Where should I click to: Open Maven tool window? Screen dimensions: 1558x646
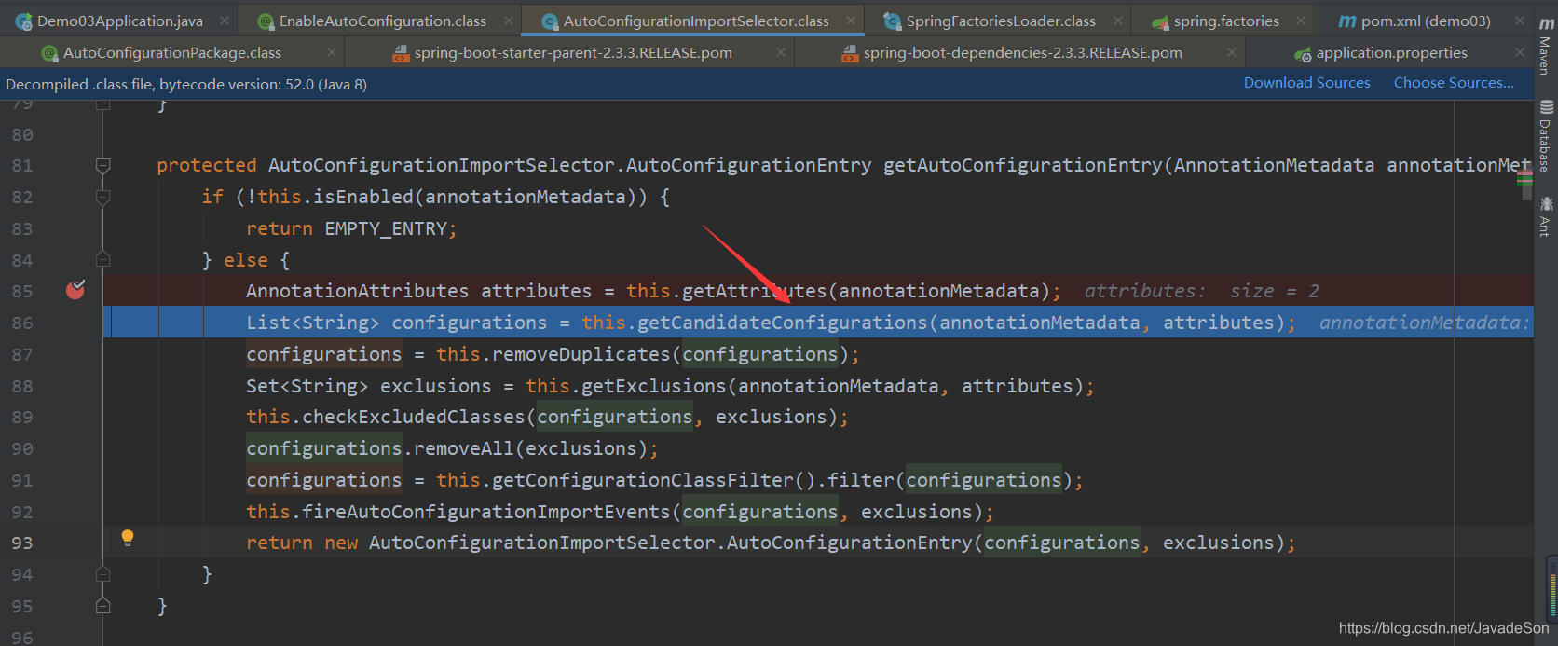1546,44
